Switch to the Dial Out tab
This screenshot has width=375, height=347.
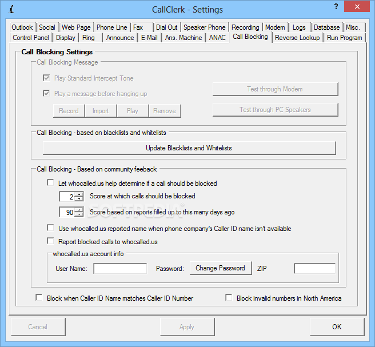click(167, 27)
